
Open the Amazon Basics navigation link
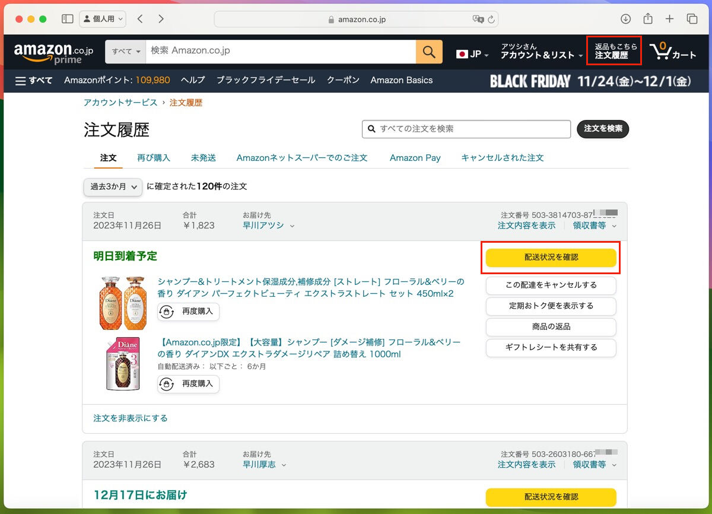click(x=402, y=80)
